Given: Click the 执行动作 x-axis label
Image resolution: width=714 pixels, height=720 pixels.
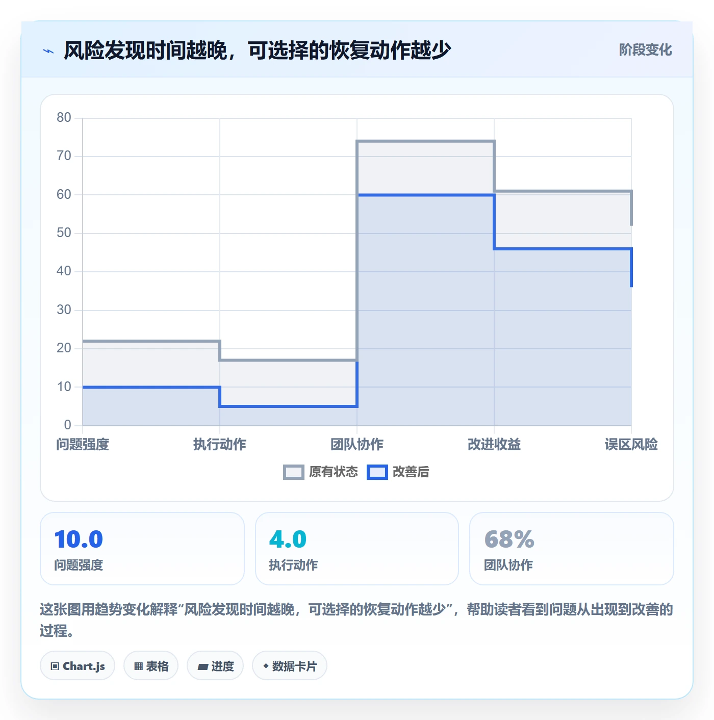Looking at the screenshot, I should tap(220, 445).
